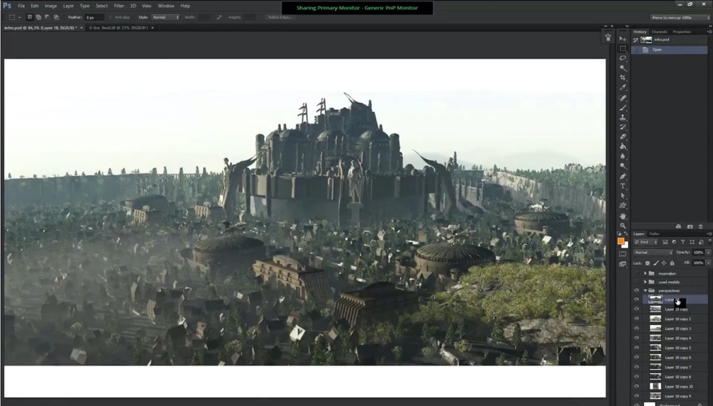Open the Kind filter dropdown
The height and width of the screenshot is (406, 713).
coord(646,242)
